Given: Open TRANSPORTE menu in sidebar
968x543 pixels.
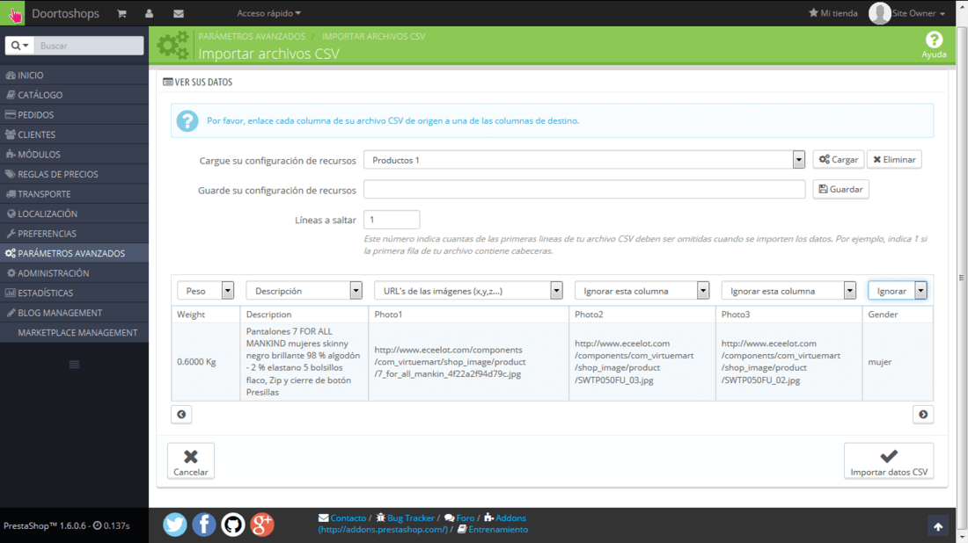Looking at the screenshot, I should pos(74,193).
